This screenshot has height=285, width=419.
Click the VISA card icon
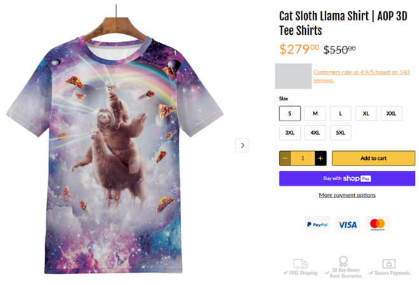coord(347,225)
